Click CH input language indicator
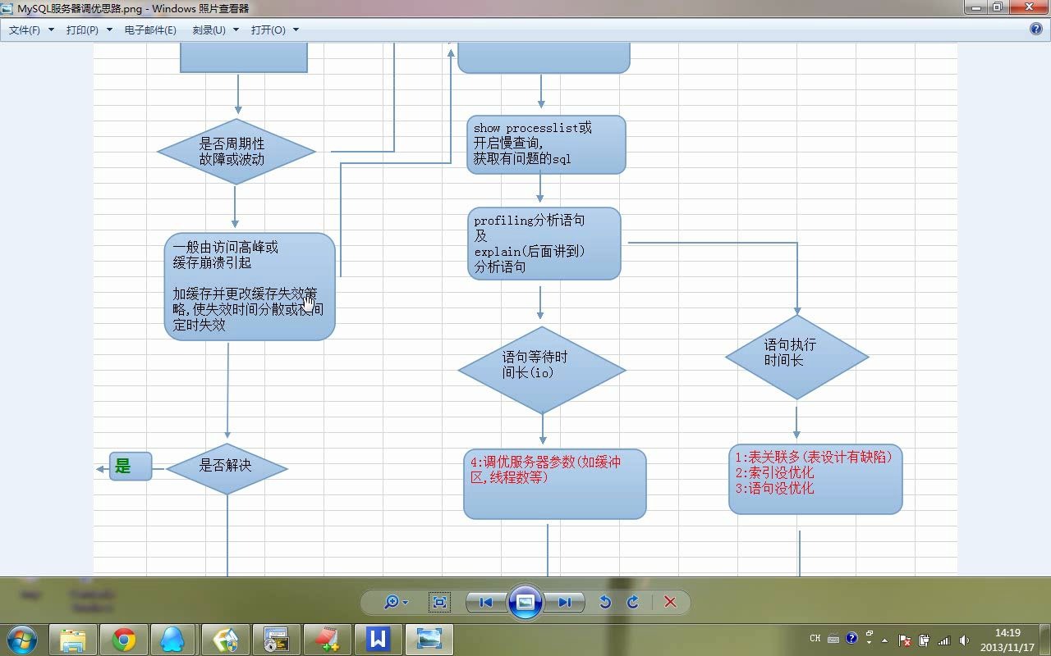This screenshot has width=1051, height=656. pos(815,638)
